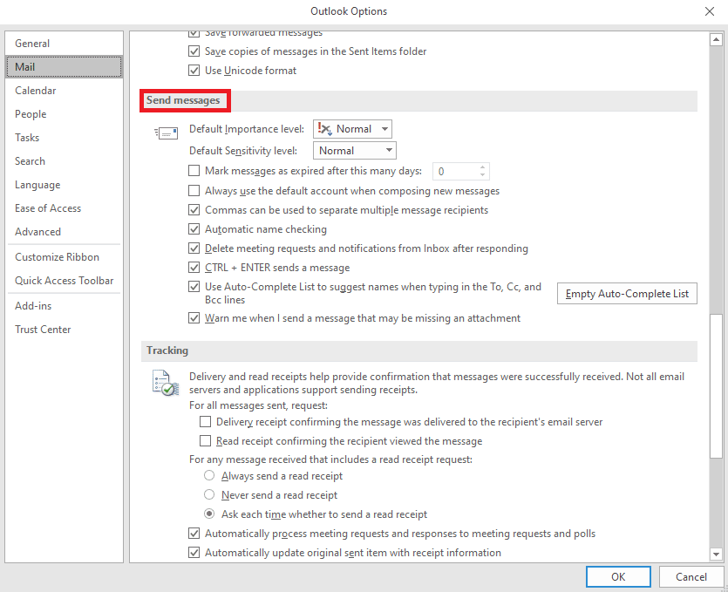The image size is (728, 592).
Task: Click the scrollbar up arrow
Action: pos(716,40)
